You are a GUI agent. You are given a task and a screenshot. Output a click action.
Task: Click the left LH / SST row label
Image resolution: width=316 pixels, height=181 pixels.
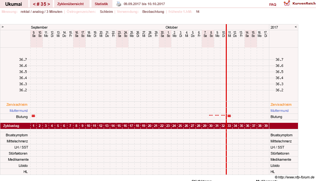click(x=21, y=147)
